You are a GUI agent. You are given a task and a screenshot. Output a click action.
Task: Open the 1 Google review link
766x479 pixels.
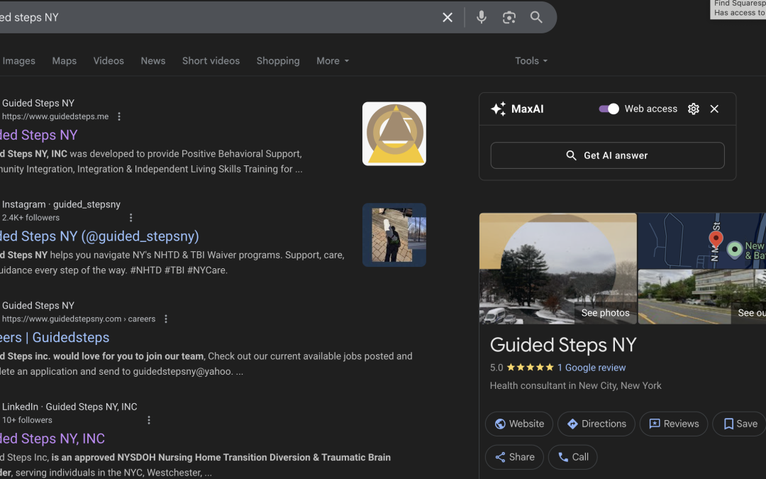592,368
